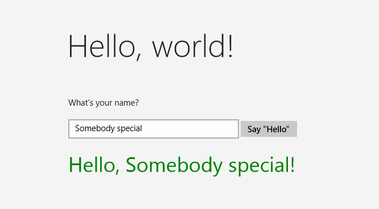Click the word "Say" on the gray button
The image size is (379, 209).
(254, 129)
